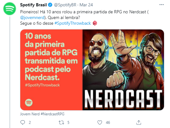Viewport: 170px width, 128px height.
Task: Click the retweet count 5
Action: coord(68,123)
